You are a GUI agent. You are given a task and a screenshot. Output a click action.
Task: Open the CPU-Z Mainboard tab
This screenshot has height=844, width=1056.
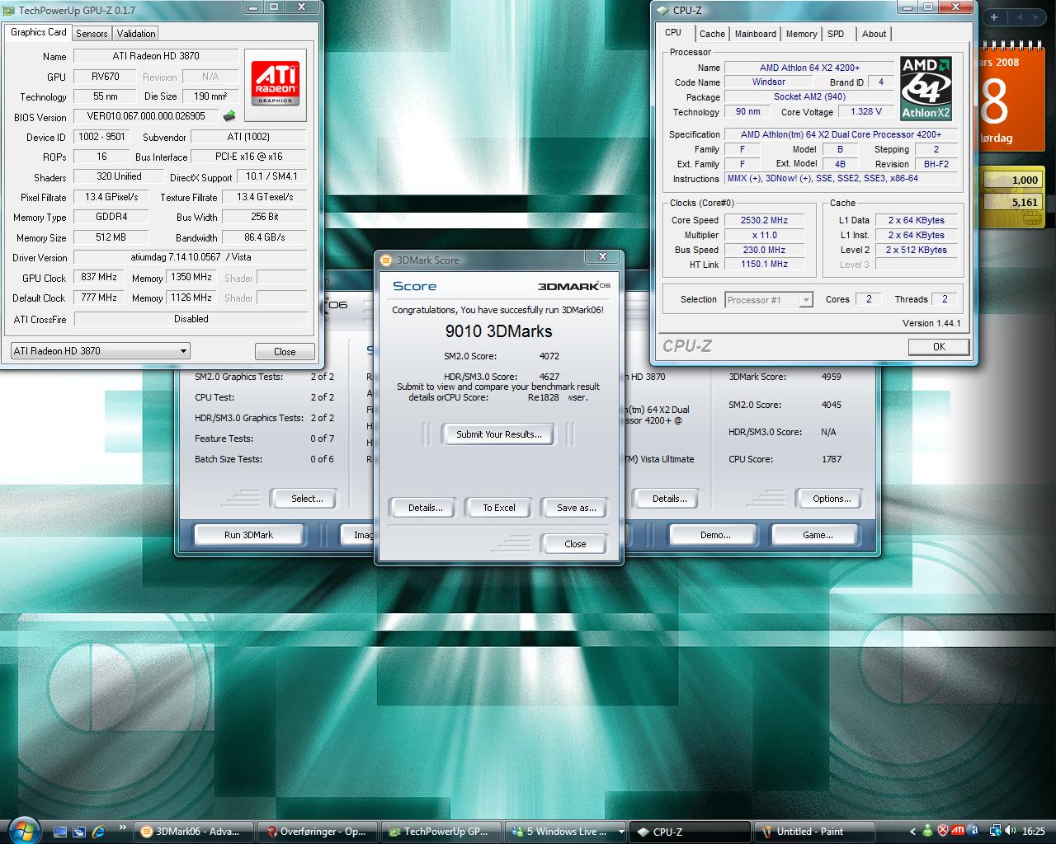(x=756, y=34)
